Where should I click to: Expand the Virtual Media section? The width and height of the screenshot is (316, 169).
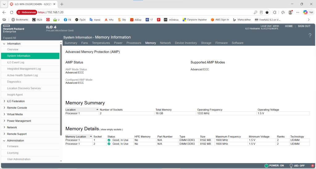[x=4, y=114]
